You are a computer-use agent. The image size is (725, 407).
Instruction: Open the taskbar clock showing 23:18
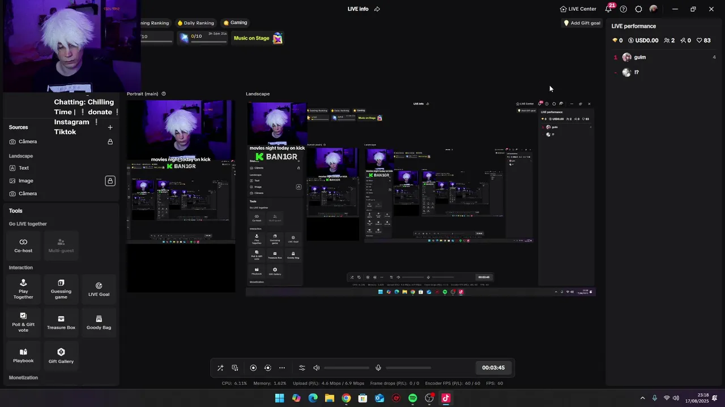(x=698, y=398)
